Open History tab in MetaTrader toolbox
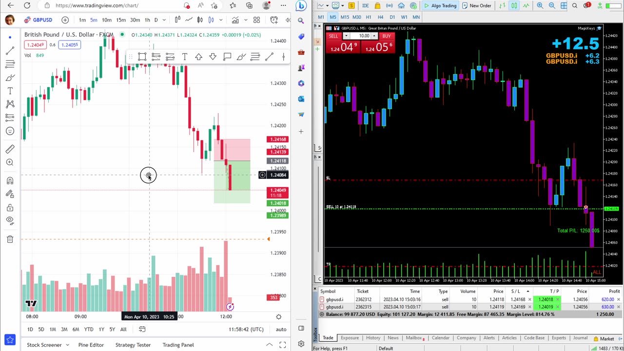The height and width of the screenshot is (351, 624). (373, 338)
